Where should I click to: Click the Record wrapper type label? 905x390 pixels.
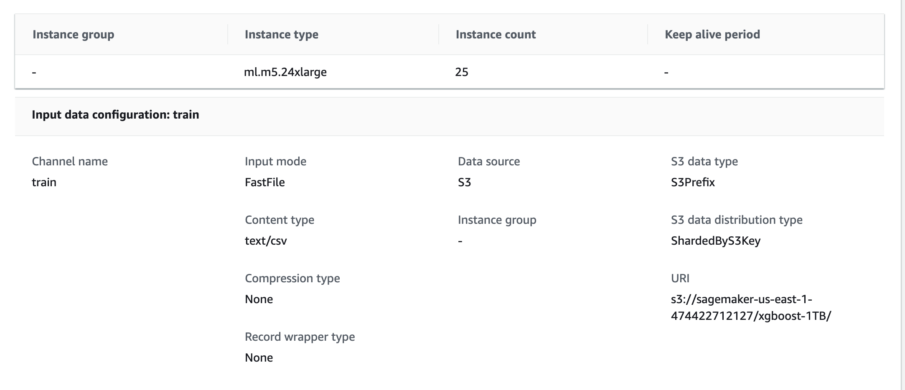click(300, 337)
